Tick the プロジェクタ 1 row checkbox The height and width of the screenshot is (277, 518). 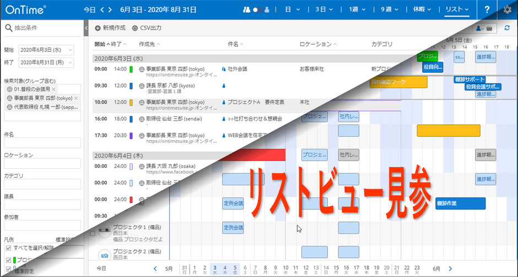pos(92,233)
